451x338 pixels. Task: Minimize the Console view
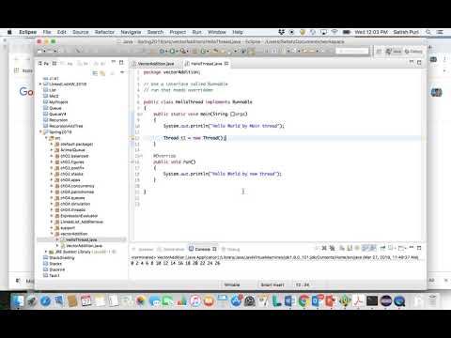click(412, 248)
